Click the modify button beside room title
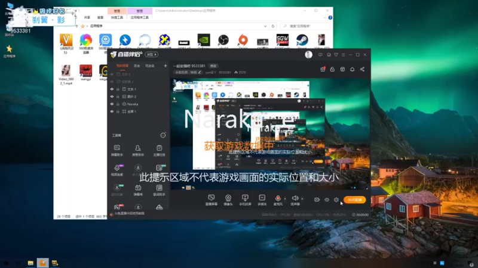478x268 pixels. 213,66
